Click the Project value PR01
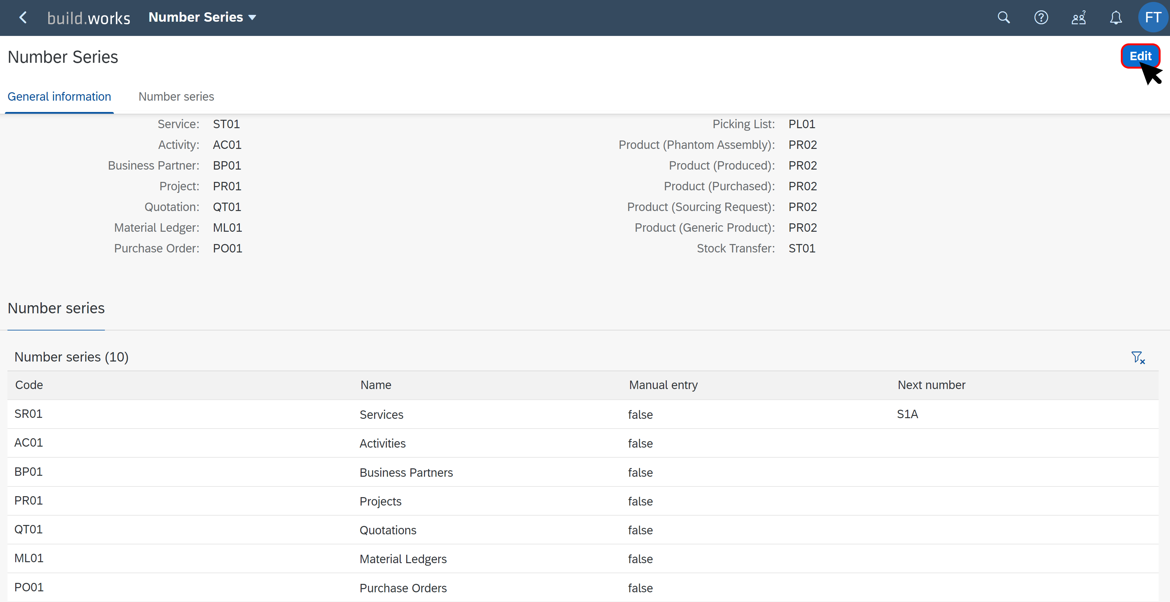Viewport: 1170px width, 602px height. click(227, 186)
